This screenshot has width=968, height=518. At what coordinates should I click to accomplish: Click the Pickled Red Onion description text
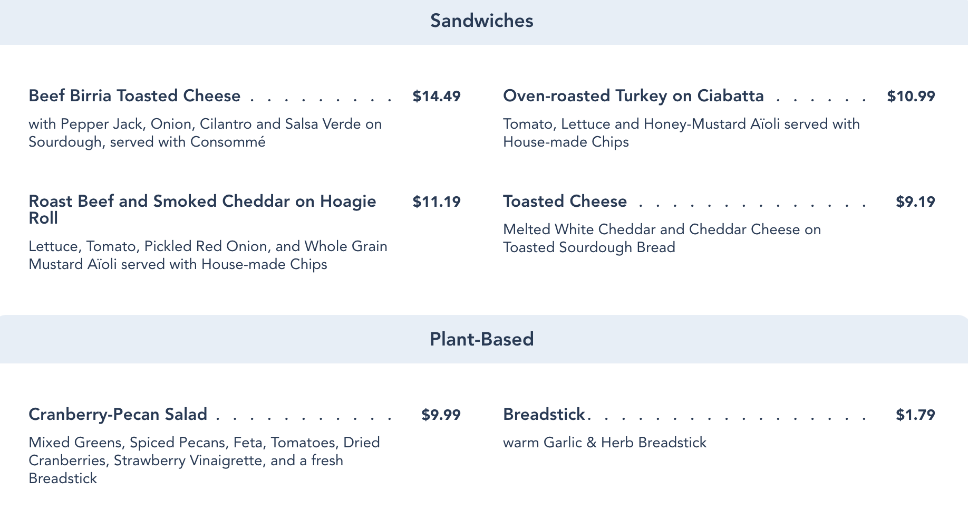pos(208,255)
